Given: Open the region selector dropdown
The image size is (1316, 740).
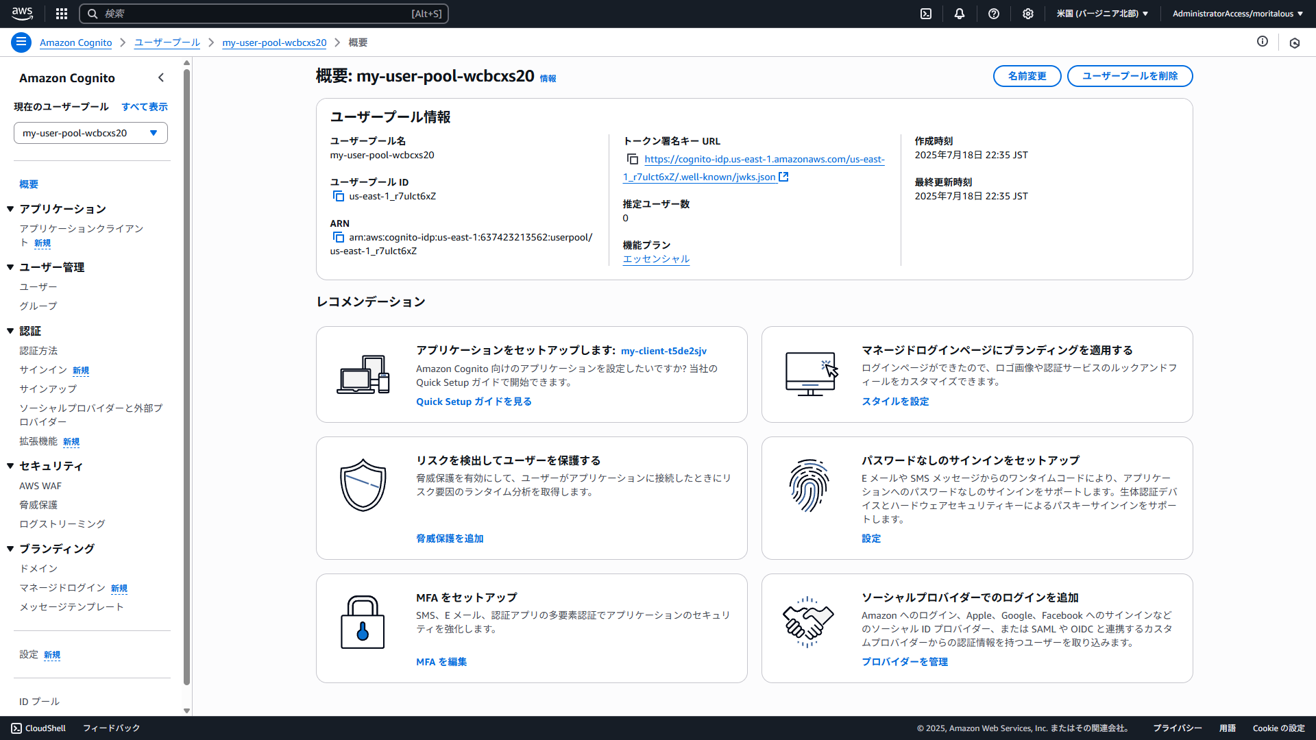Looking at the screenshot, I should tap(1101, 14).
